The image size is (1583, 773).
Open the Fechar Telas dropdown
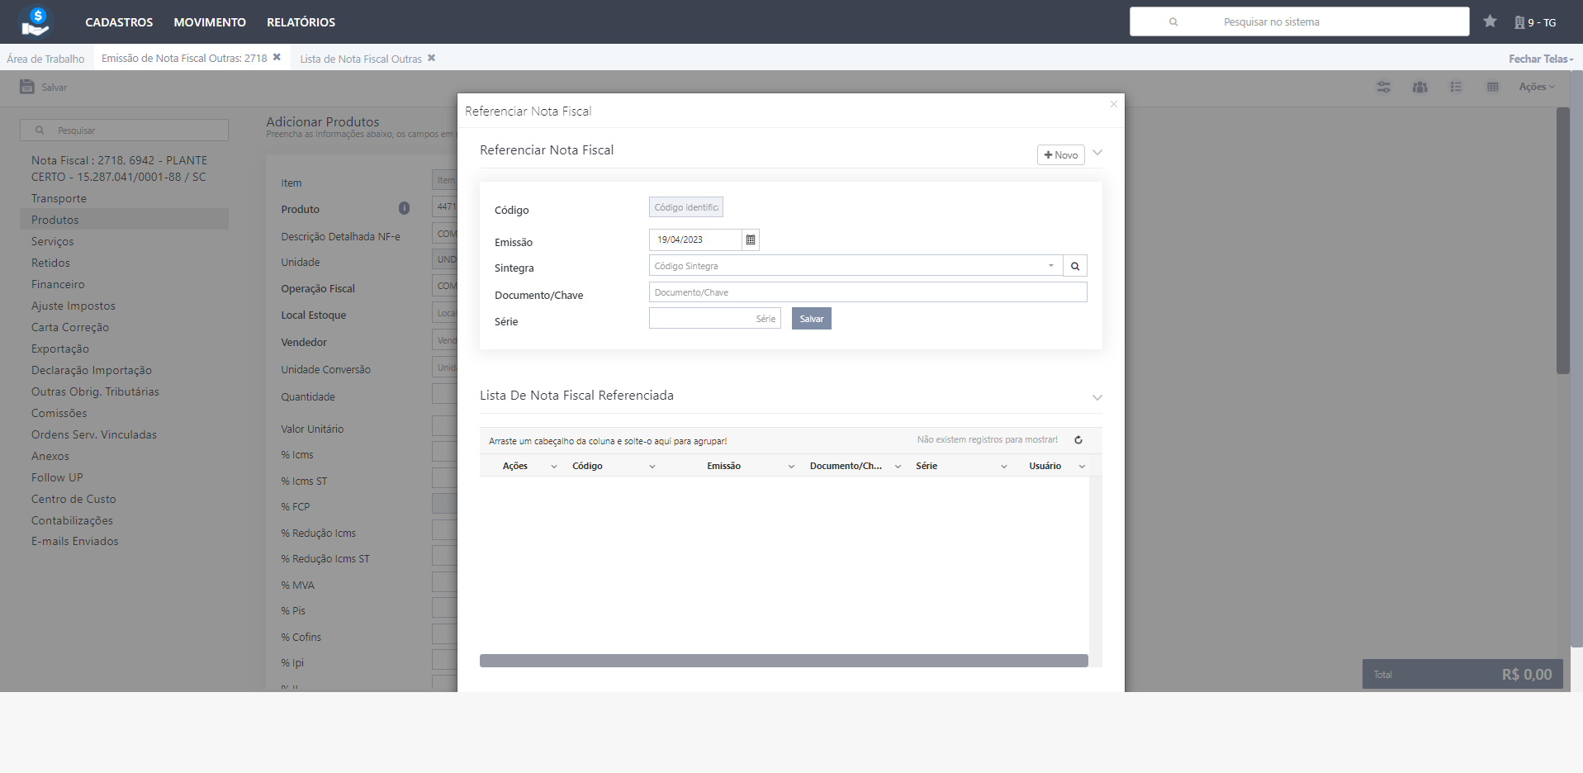click(1541, 59)
